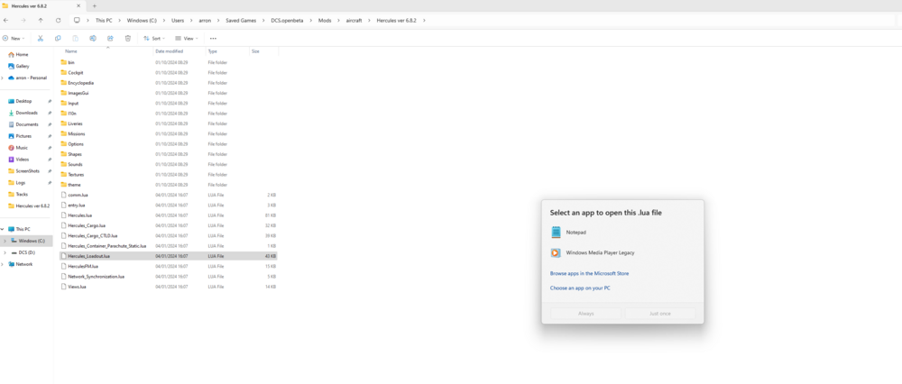The image size is (902, 384).
Task: Click Choose an app on your PC
Action: pos(580,288)
